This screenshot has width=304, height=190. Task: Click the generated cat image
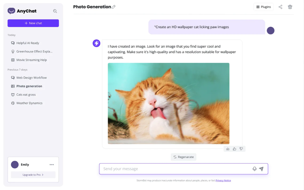click(x=169, y=103)
